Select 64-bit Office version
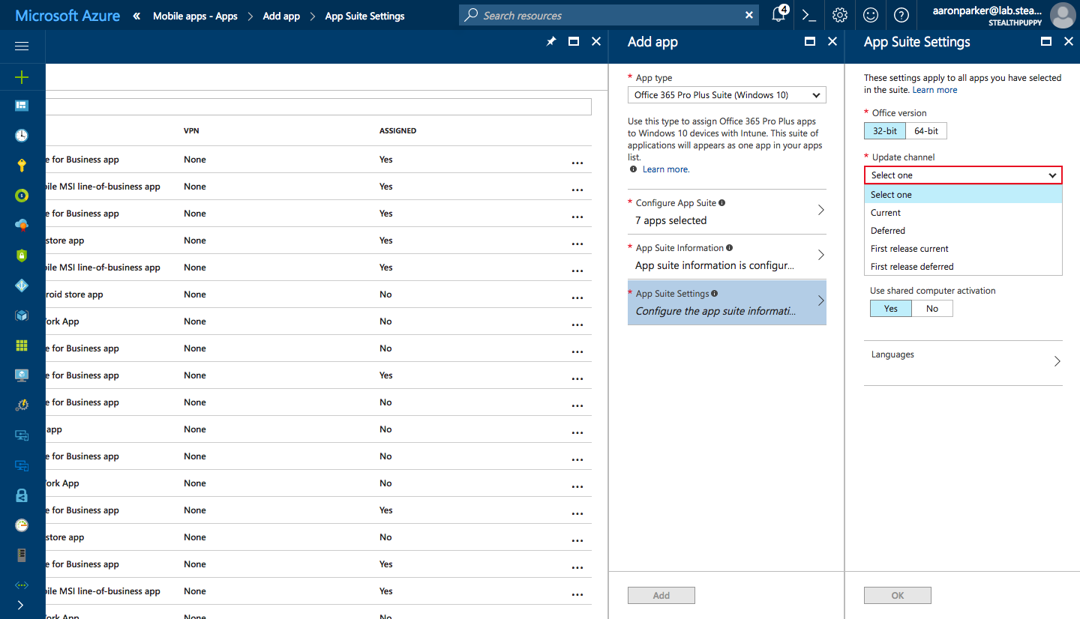The image size is (1080, 619). click(926, 131)
